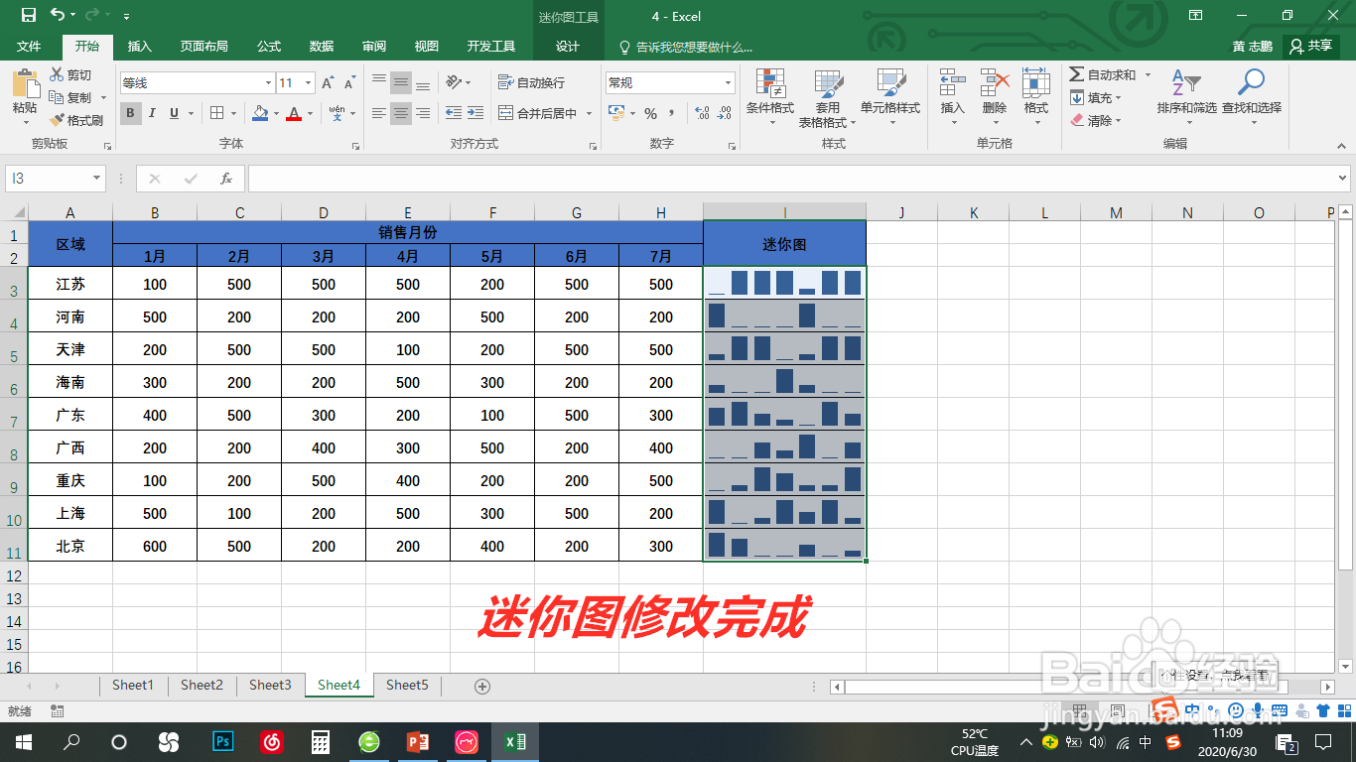The height and width of the screenshot is (762, 1356).
Task: Click the Save icon in quick access toolbar
Action: 28,15
